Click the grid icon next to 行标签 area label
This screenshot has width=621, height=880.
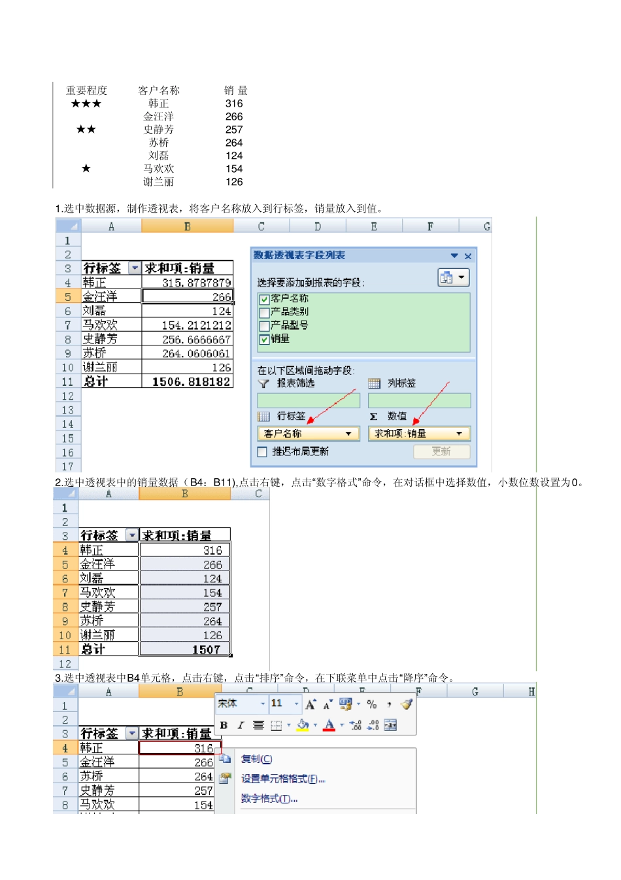coord(263,416)
